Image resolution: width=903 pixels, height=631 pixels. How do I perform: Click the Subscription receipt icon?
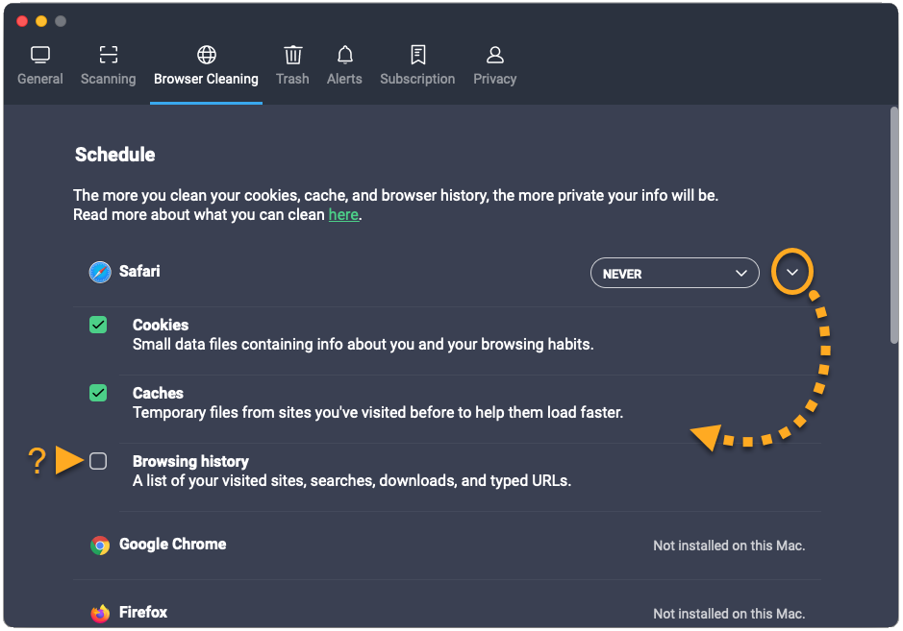(417, 55)
